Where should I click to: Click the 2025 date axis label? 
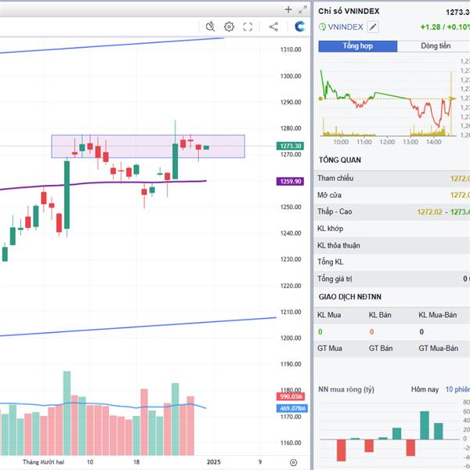click(x=213, y=462)
